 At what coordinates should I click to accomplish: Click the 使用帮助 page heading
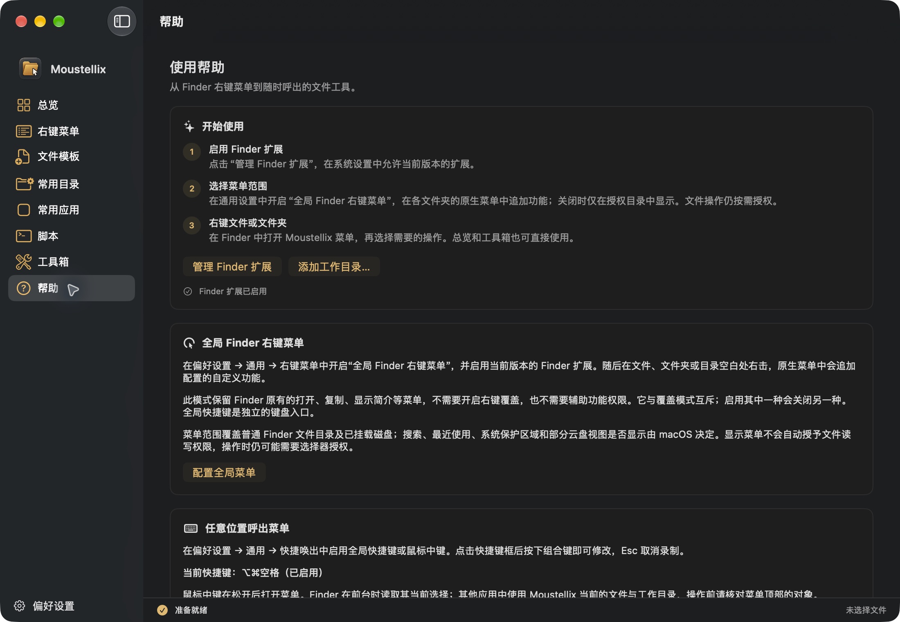[197, 67]
